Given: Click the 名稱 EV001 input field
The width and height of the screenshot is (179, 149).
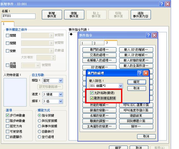Looking at the screenshot, I should point(19,16).
